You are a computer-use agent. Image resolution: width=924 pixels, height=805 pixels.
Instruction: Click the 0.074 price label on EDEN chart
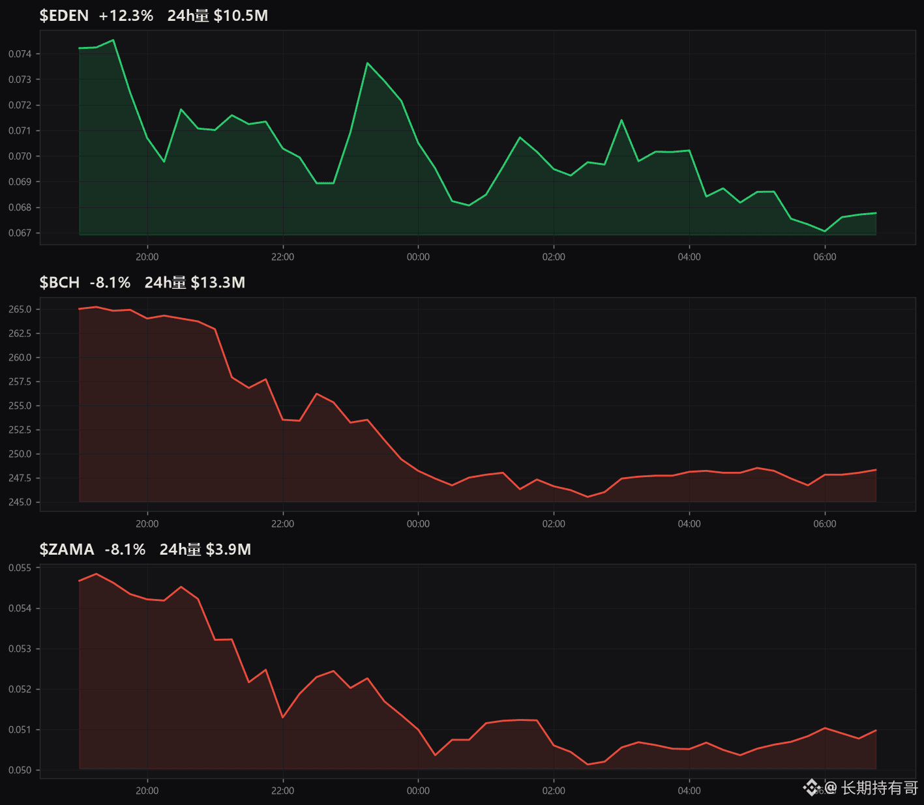[x=20, y=54]
